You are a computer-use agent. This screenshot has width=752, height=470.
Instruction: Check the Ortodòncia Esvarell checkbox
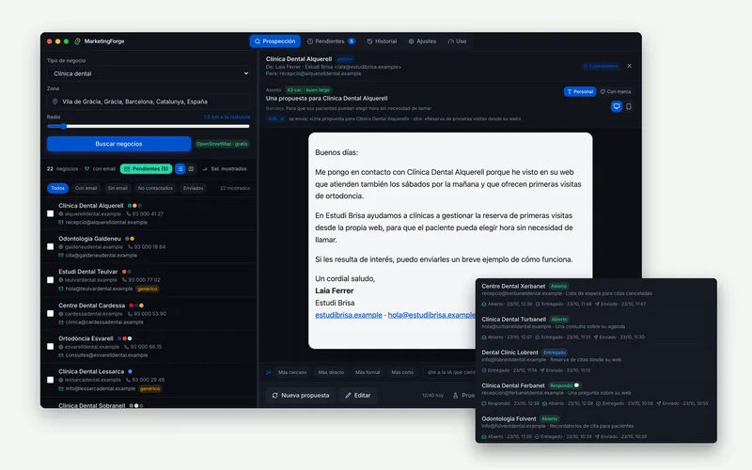tap(51, 346)
